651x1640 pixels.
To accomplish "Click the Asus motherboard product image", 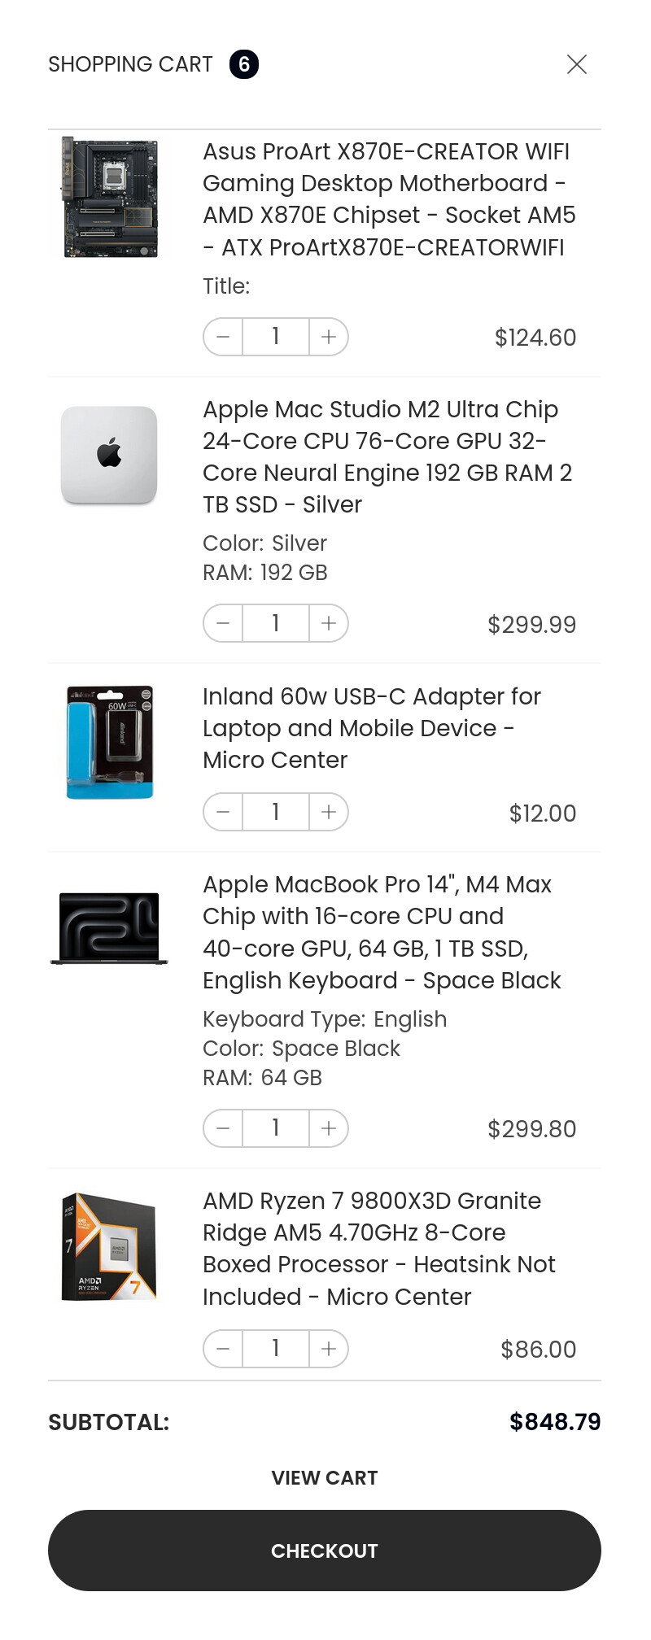I will 110,198.
